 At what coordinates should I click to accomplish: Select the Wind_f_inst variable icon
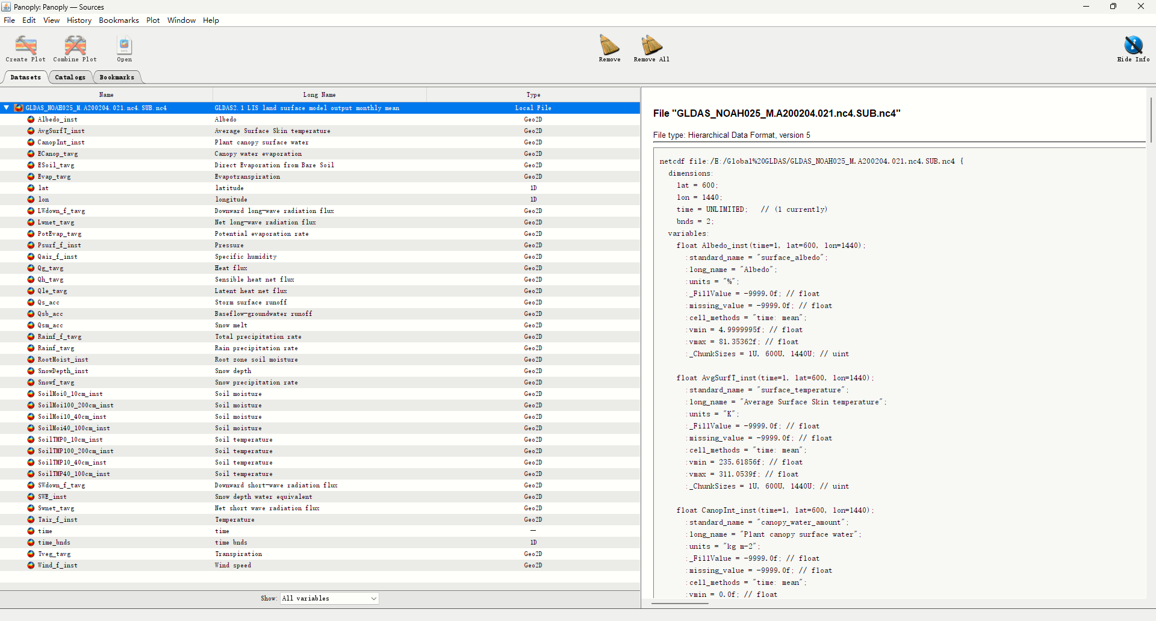click(31, 565)
